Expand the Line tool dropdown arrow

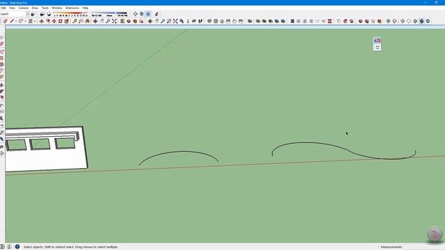pos(16,22)
